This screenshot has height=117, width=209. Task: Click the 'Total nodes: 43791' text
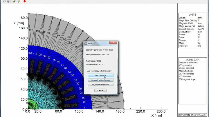(x=93, y=61)
